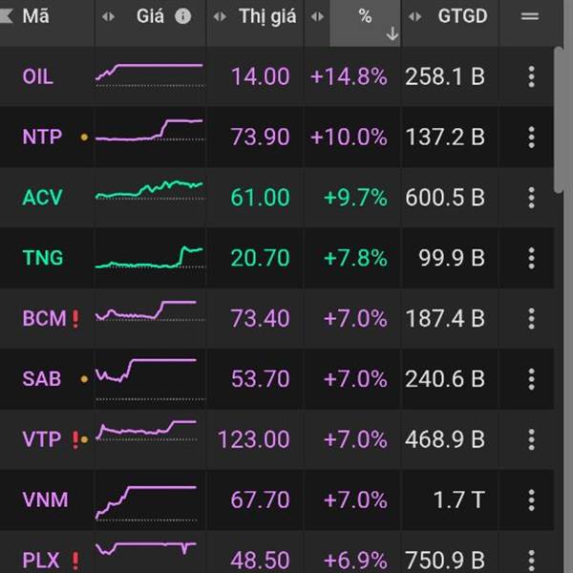Open the column settings hamburger menu
Image resolution: width=573 pixels, height=573 pixels.
(x=530, y=16)
